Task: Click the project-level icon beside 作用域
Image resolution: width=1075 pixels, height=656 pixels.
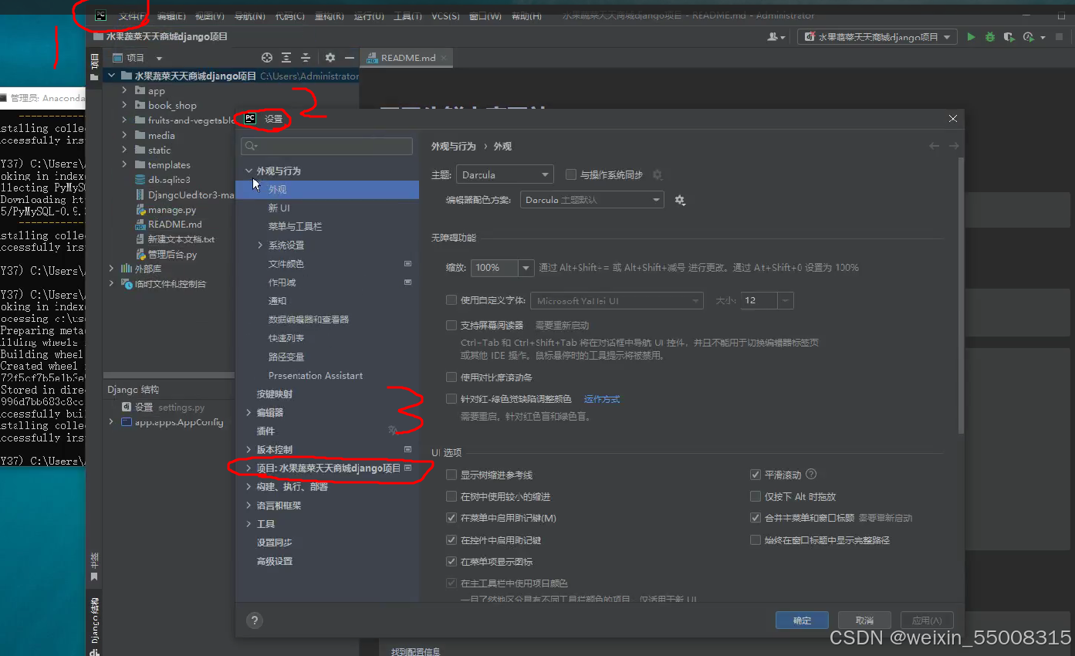Action: click(x=408, y=282)
